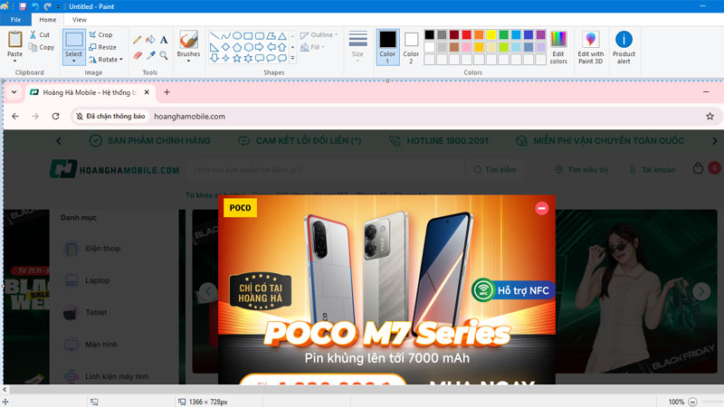This screenshot has height=407, width=724.
Task: Click the Save icon in the title bar
Action: click(x=23, y=6)
